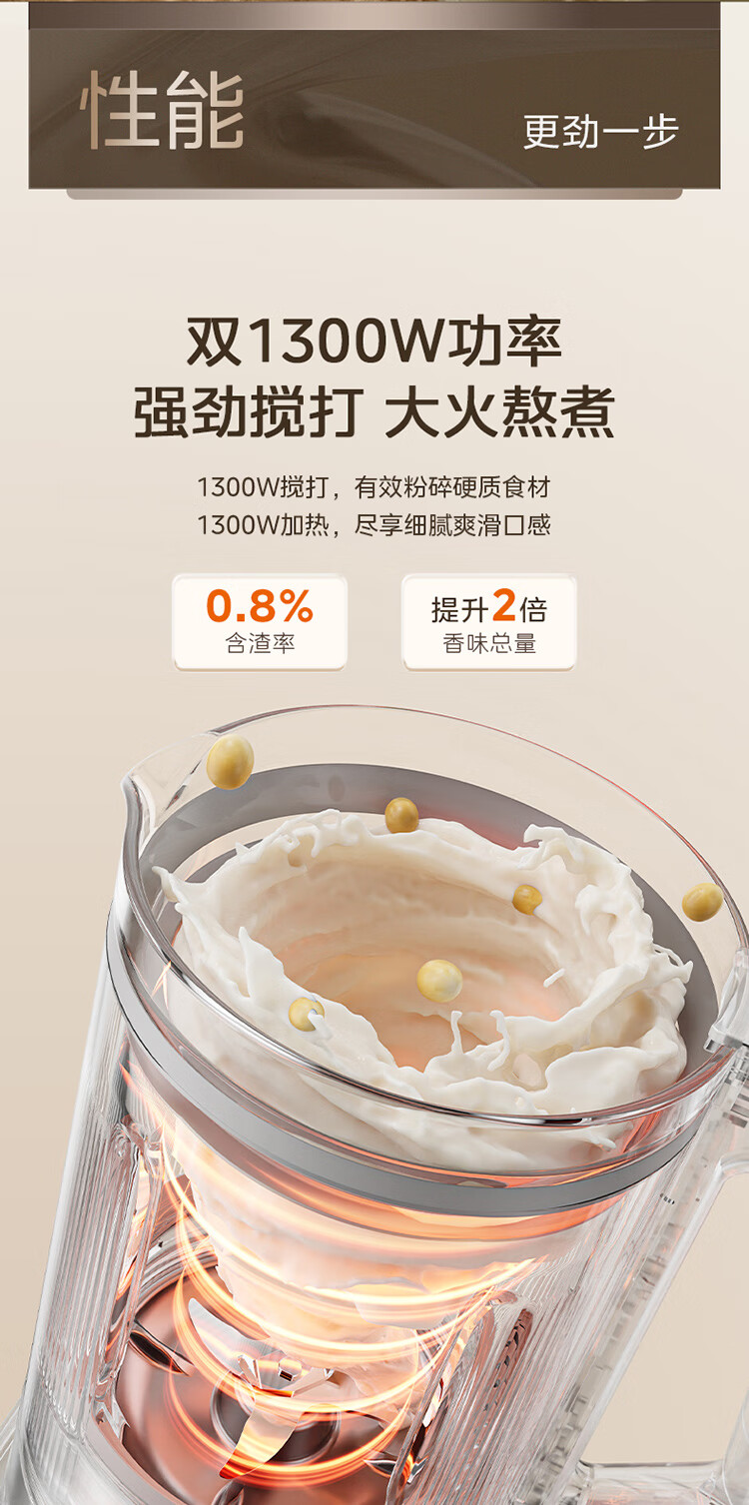The width and height of the screenshot is (749, 1505).
Task: Click the large soybean on jug rim
Action: point(231,762)
